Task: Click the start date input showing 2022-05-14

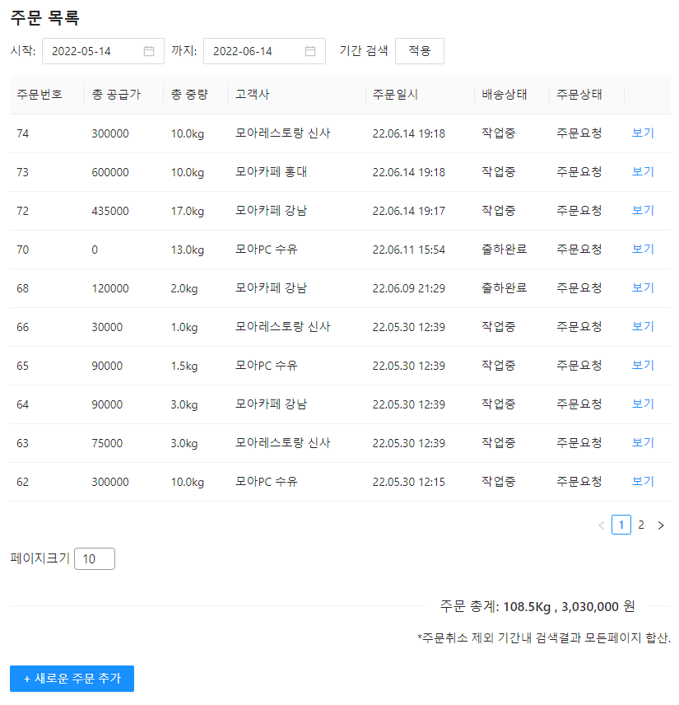Action: (x=91, y=50)
